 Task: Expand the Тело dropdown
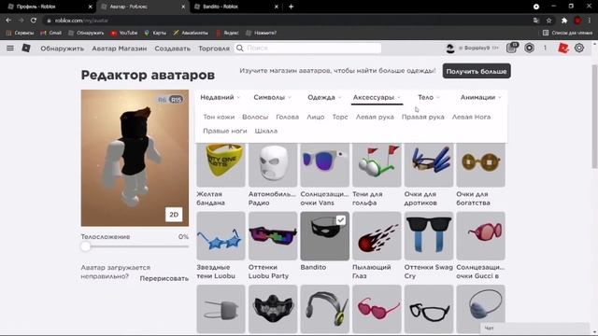[428, 97]
